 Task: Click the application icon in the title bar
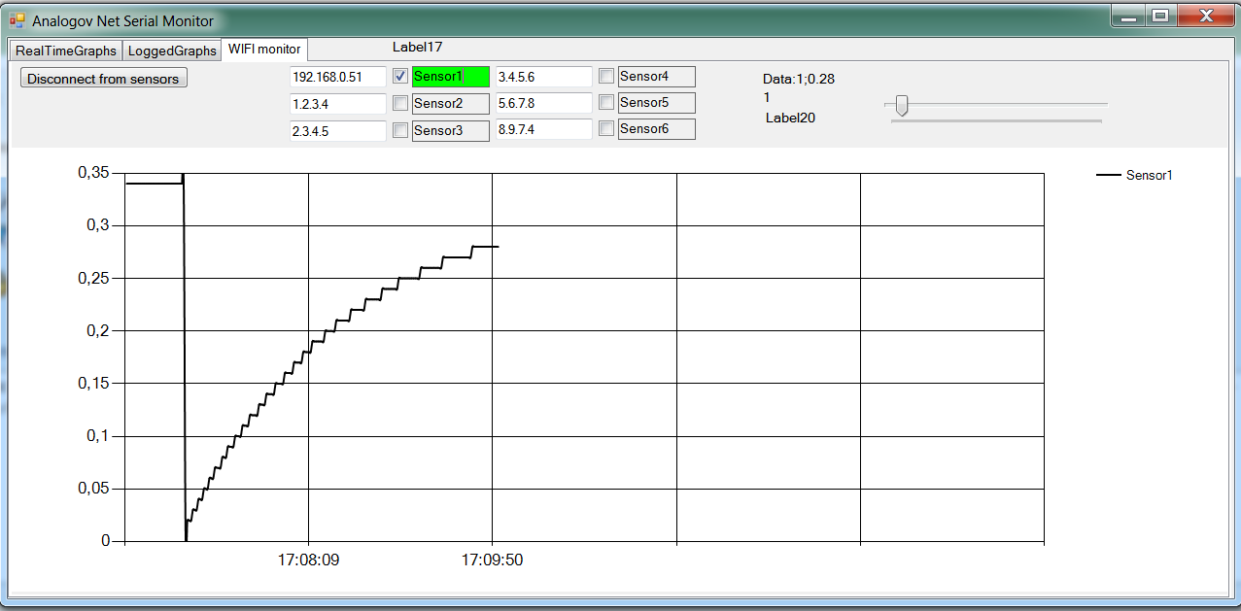coord(17,19)
